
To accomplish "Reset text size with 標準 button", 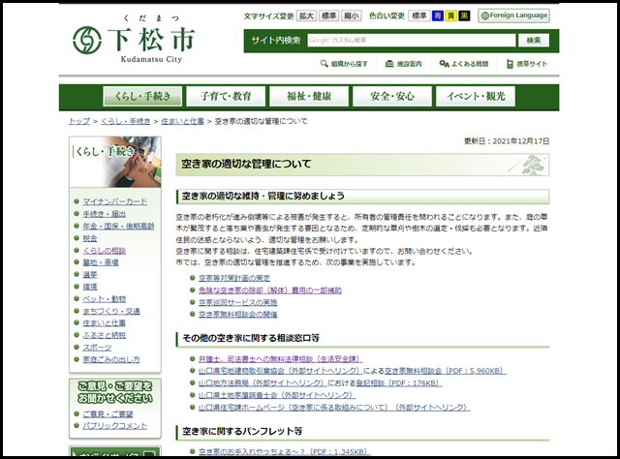I will click(x=328, y=16).
